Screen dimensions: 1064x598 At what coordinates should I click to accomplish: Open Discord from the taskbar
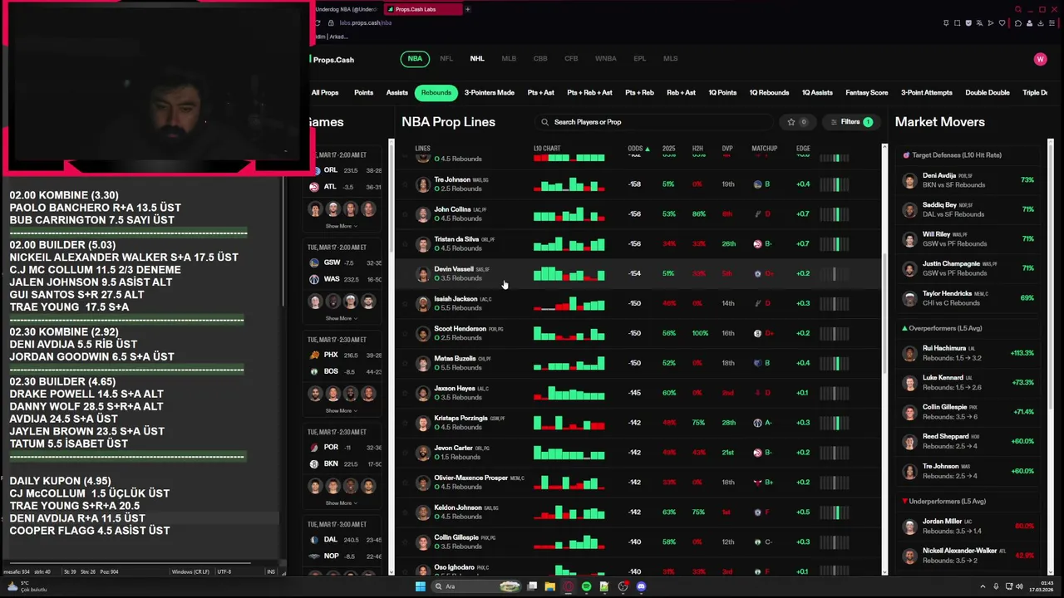[641, 586]
